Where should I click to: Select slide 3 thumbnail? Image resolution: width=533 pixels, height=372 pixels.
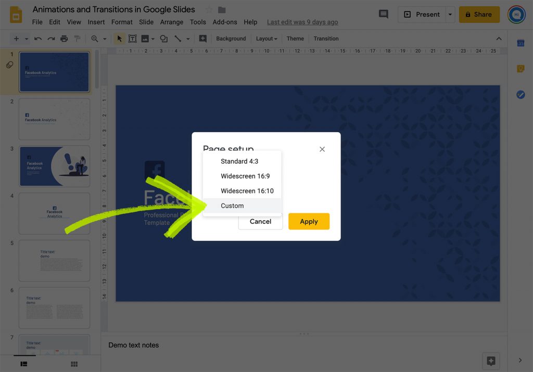(54, 166)
